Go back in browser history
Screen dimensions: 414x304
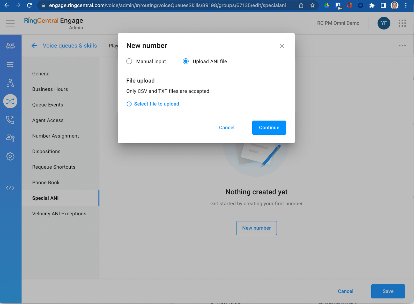pyautogui.click(x=7, y=5)
